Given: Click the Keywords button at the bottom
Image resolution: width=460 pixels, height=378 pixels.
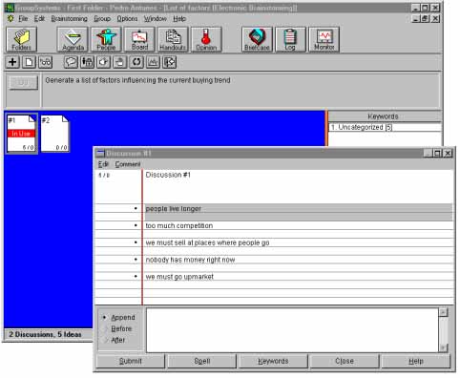Looking at the screenshot, I should 273,361.
